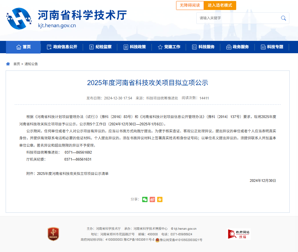Open the 首页 navigation tab
Screen dimensions: 298x252
[23, 47]
